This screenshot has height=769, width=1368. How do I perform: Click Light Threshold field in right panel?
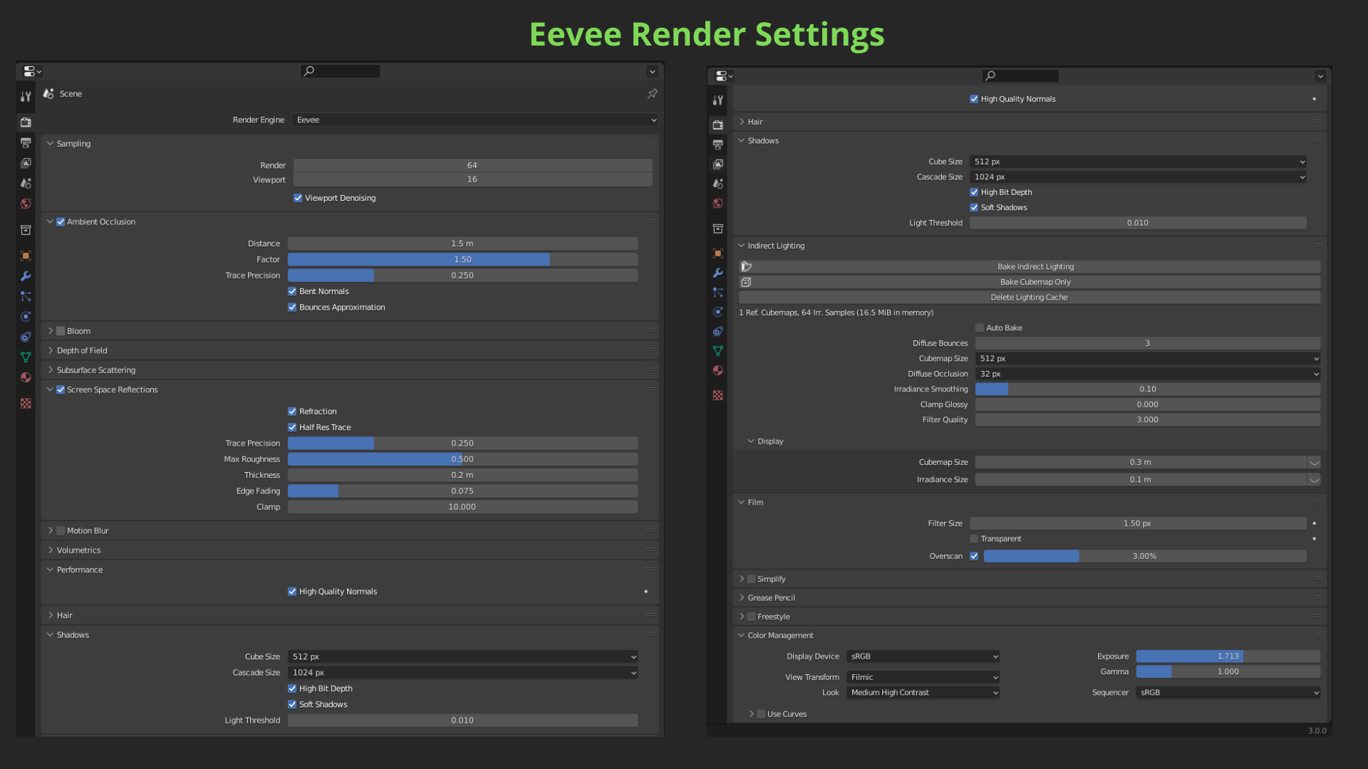1138,223
